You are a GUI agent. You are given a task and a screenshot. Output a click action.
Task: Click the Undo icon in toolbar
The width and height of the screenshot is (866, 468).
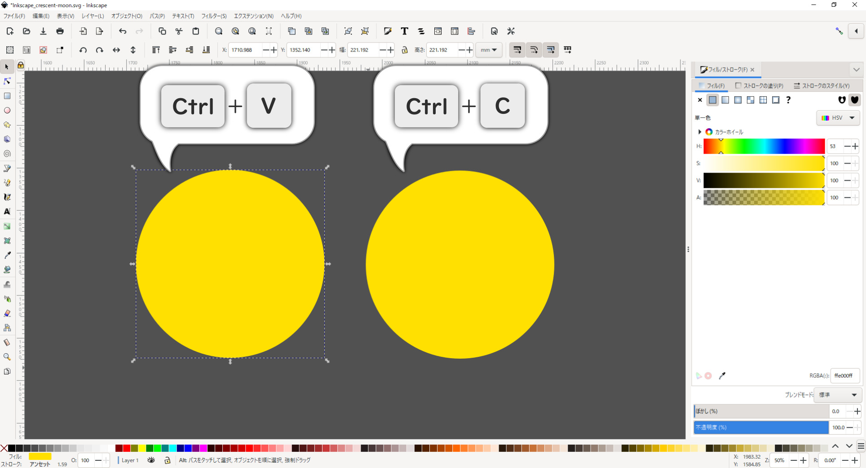pos(123,31)
